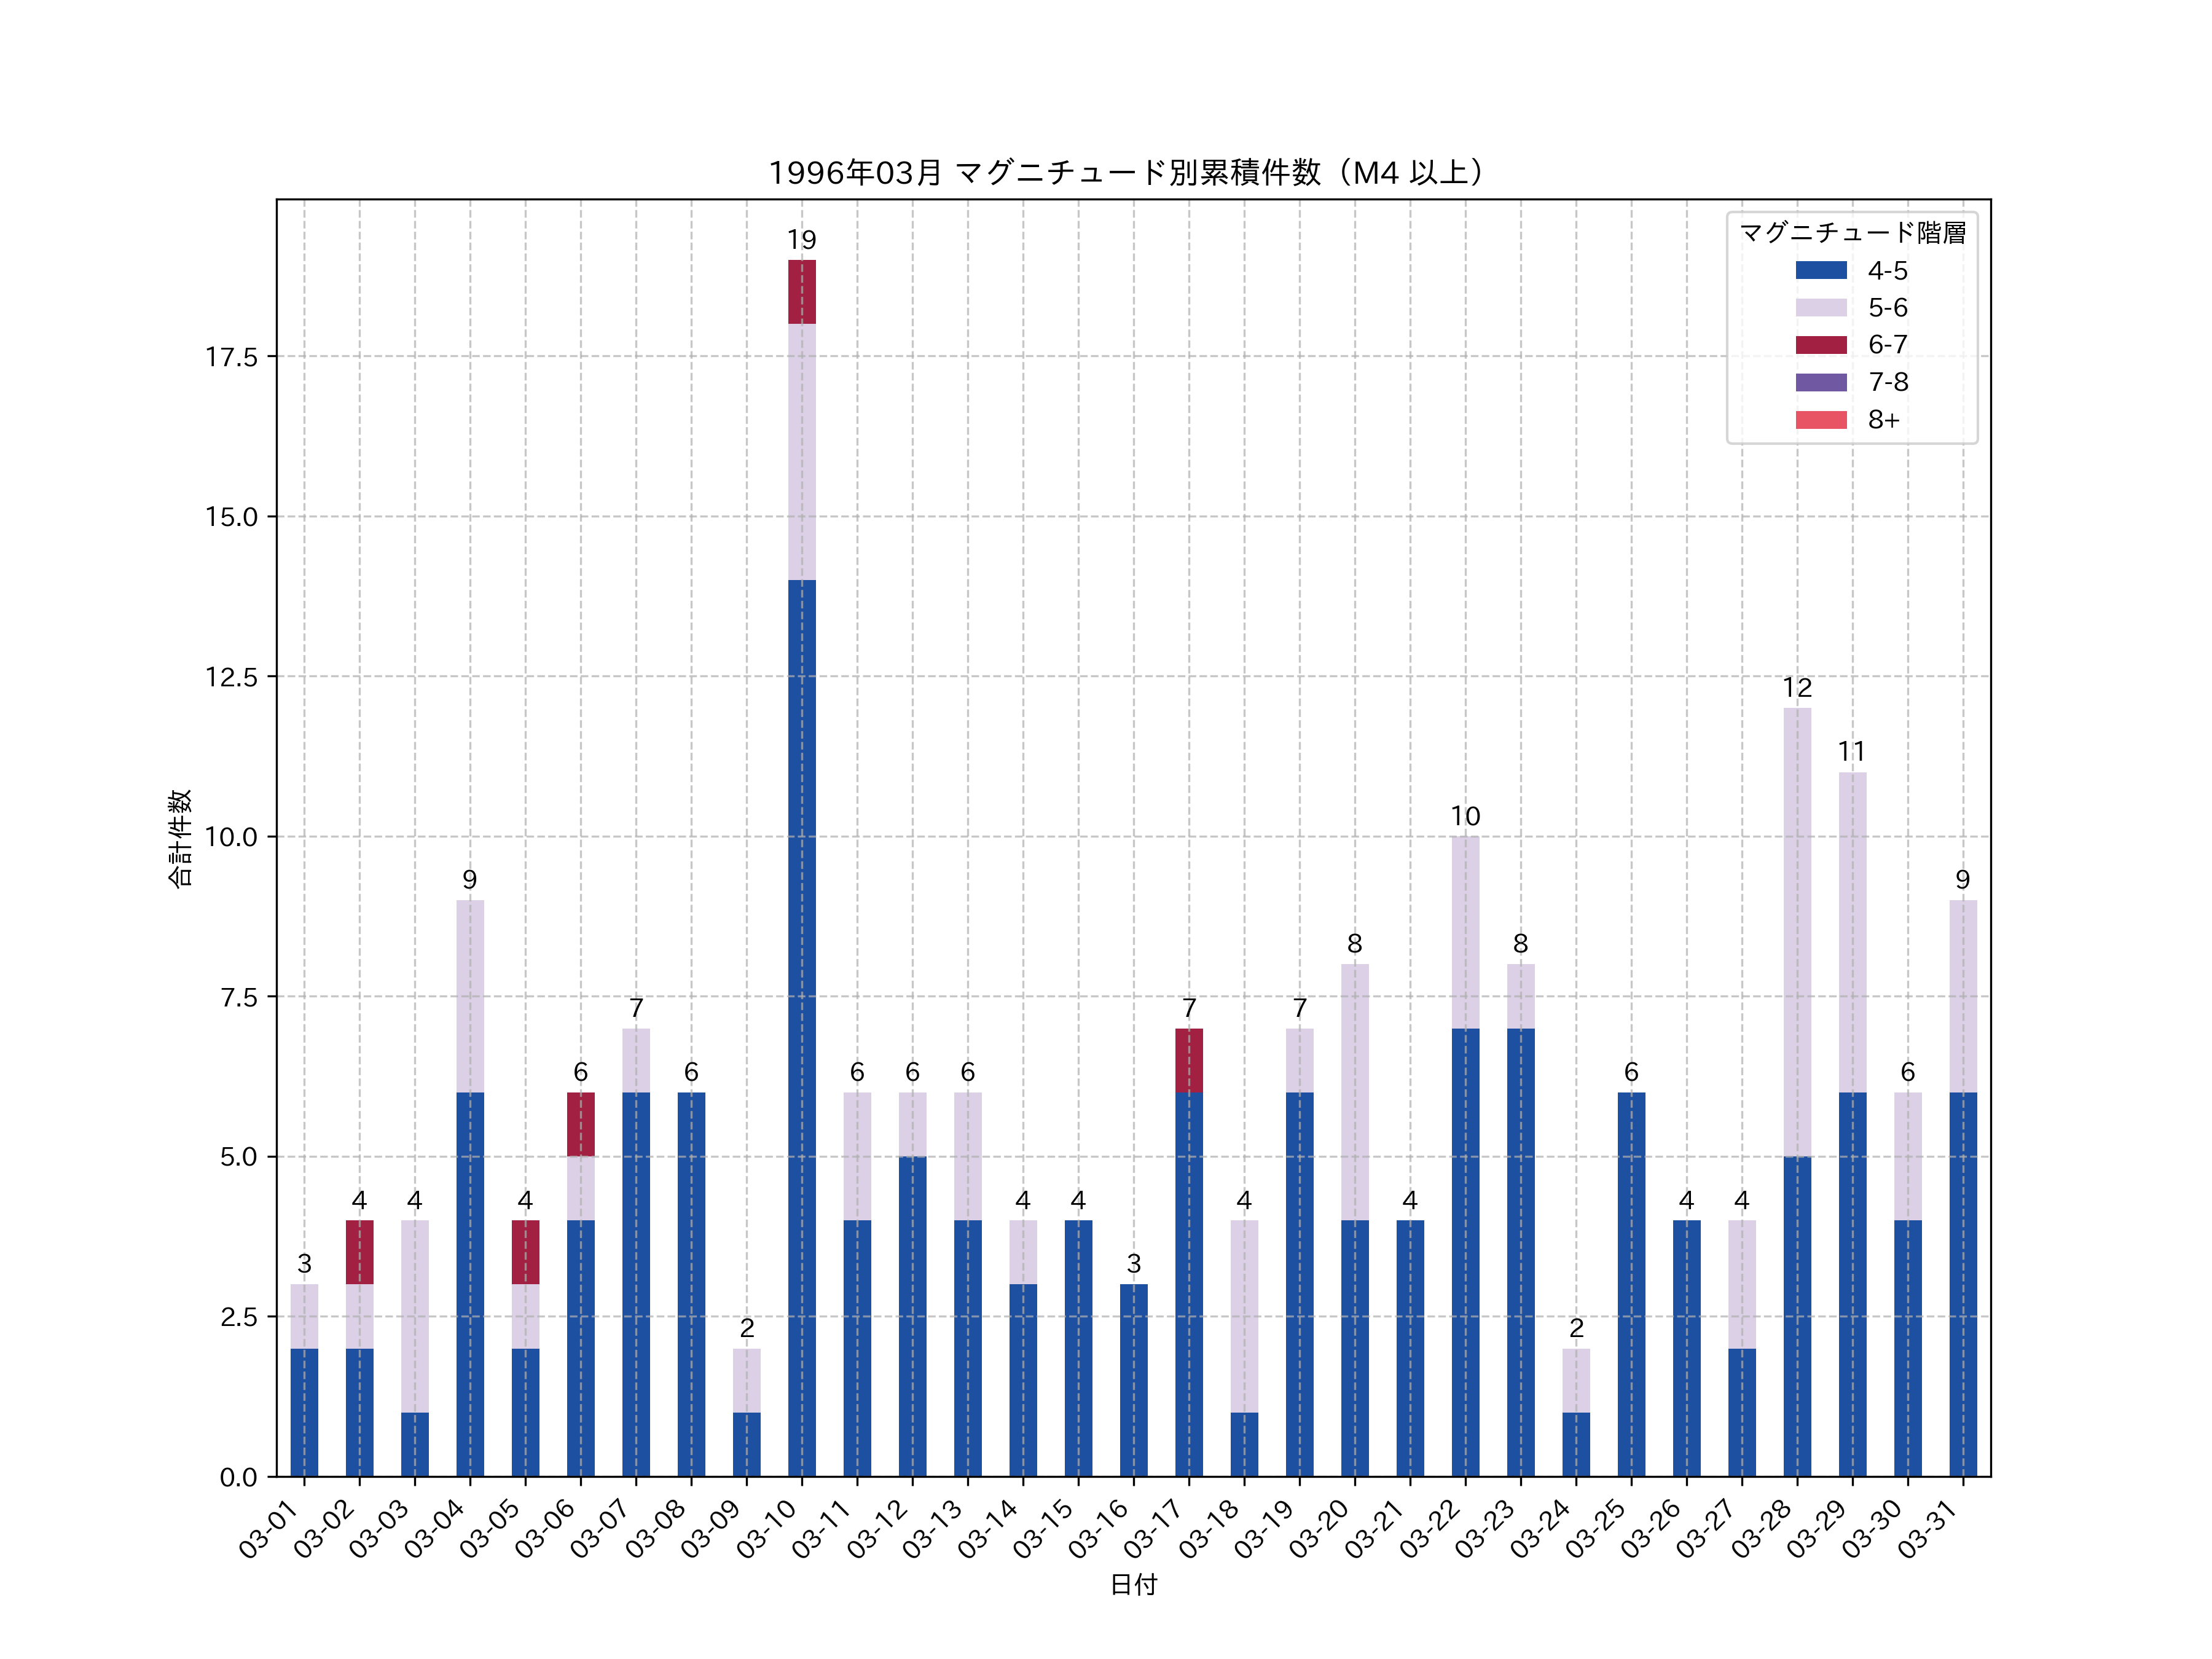Click the value label 11 above the 03-29 bar

(x=1852, y=752)
